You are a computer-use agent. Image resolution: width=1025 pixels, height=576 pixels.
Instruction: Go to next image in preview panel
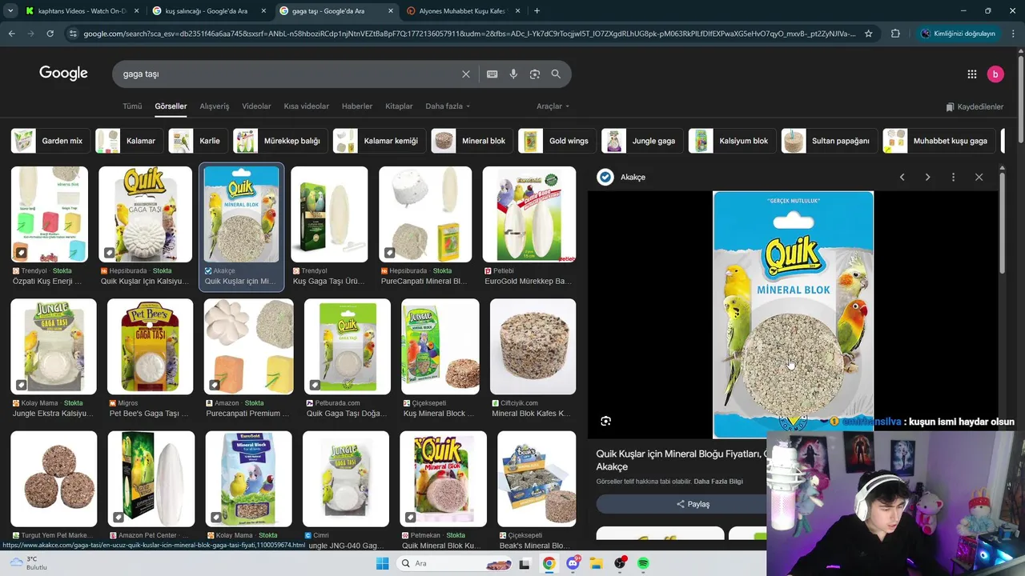point(927,177)
